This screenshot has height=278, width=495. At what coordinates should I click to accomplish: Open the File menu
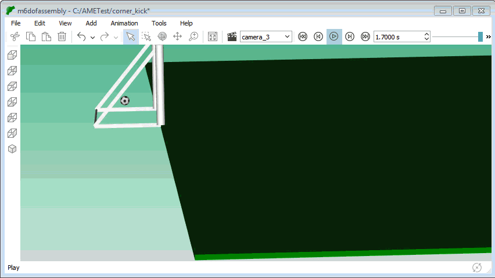(16, 23)
